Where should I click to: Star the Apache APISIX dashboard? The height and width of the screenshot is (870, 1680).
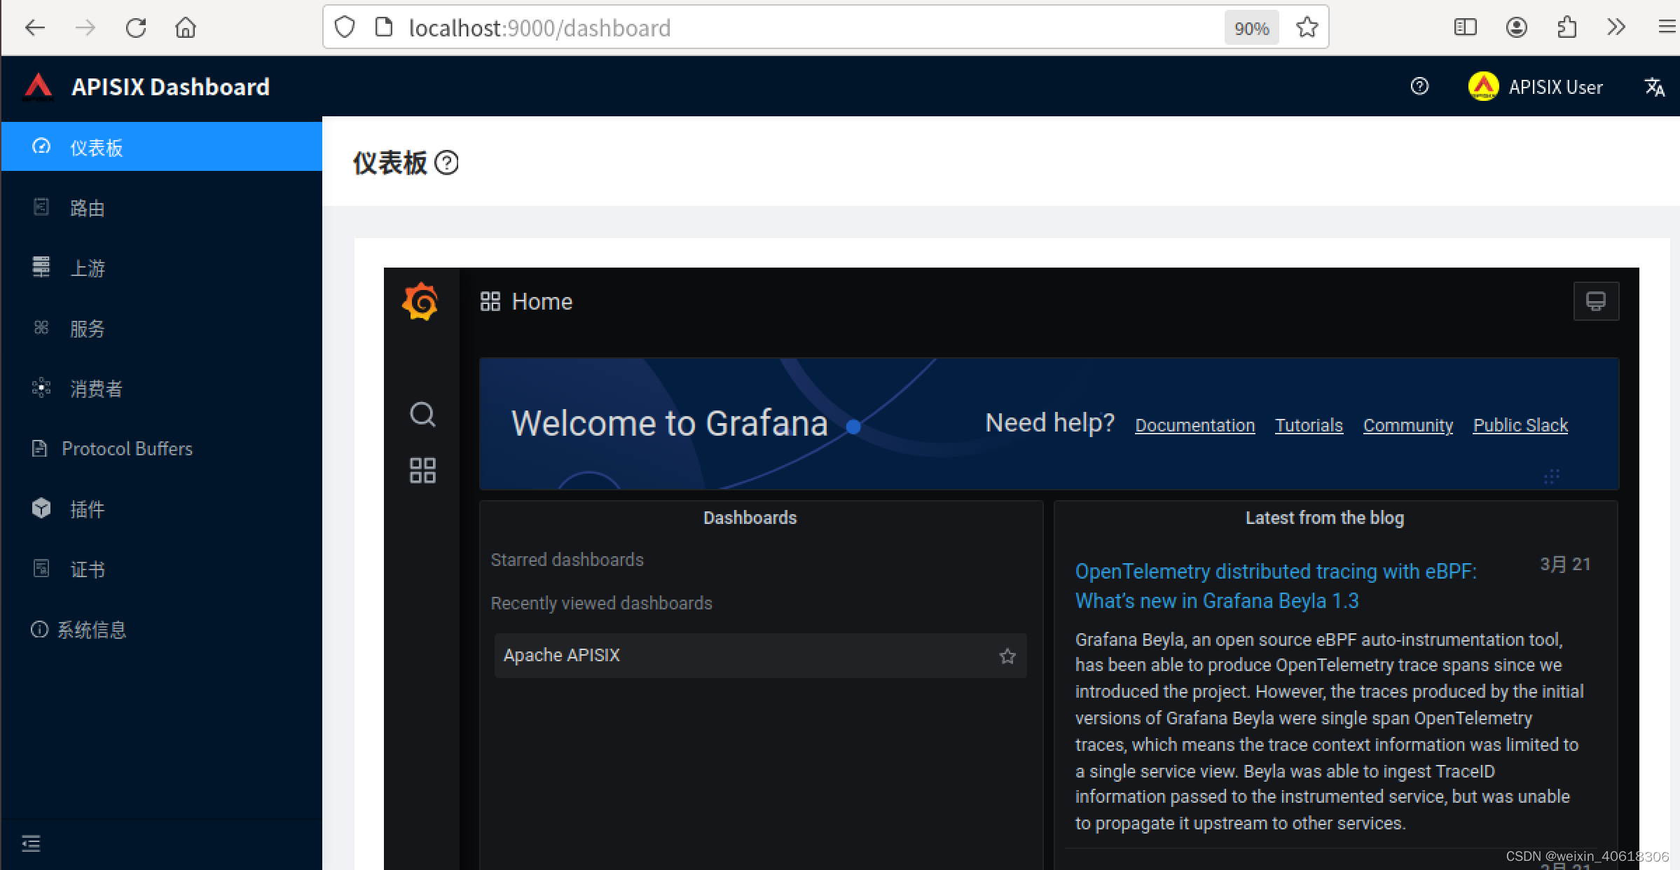click(1007, 656)
